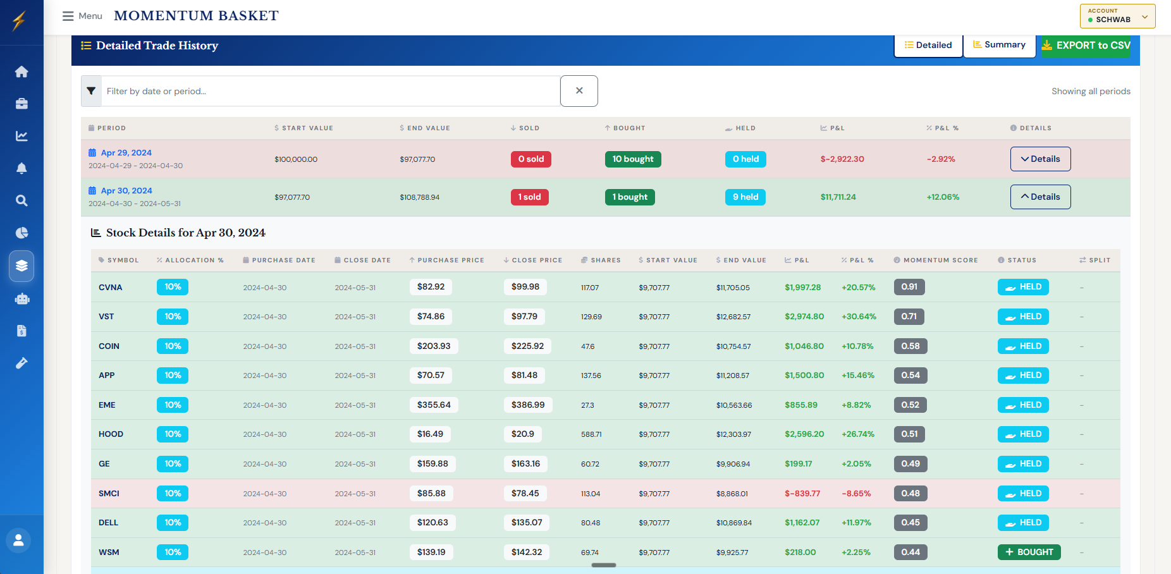The width and height of the screenshot is (1171, 574).
Task: Open the test tube sidebar icon
Action: pyautogui.click(x=21, y=363)
